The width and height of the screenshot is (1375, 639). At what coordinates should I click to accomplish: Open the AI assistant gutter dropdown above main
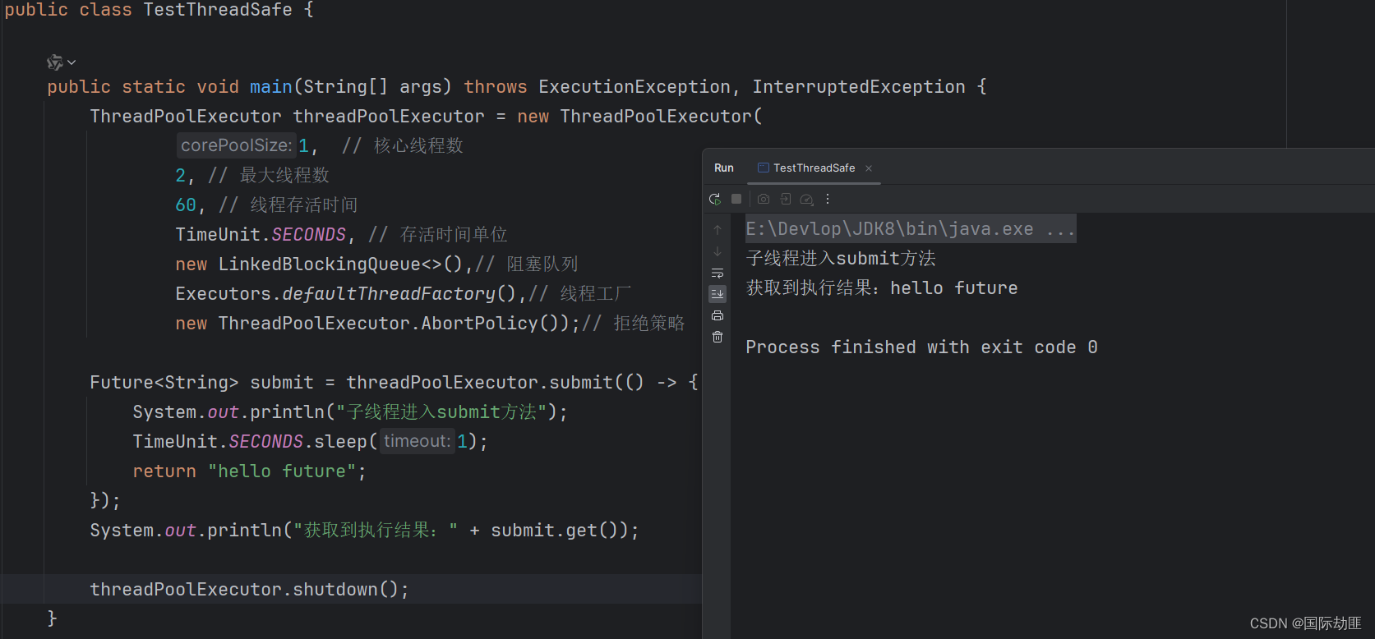click(62, 62)
